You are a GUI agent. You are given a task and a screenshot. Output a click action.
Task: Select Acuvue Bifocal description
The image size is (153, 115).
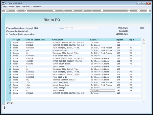[x=60, y=50]
